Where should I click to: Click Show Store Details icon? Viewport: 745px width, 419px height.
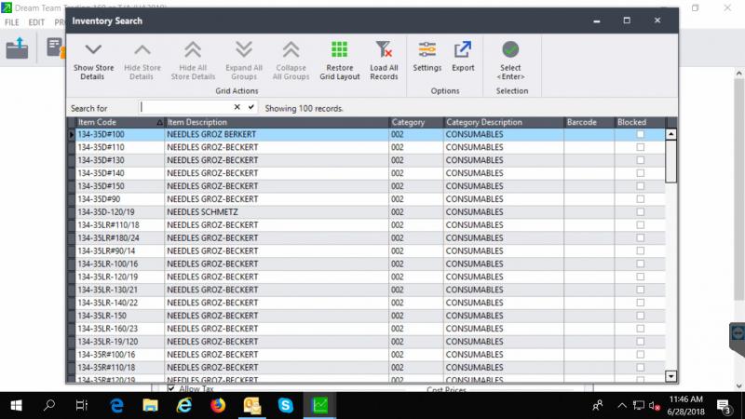92,51
